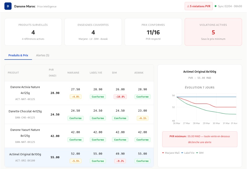Select the Actimel Original 8x100g row
Screen dimensions: 247x169
[25, 157]
